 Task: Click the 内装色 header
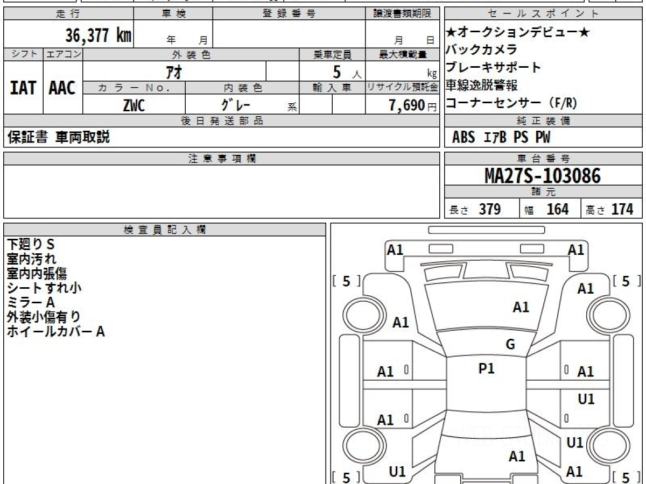[x=242, y=88]
